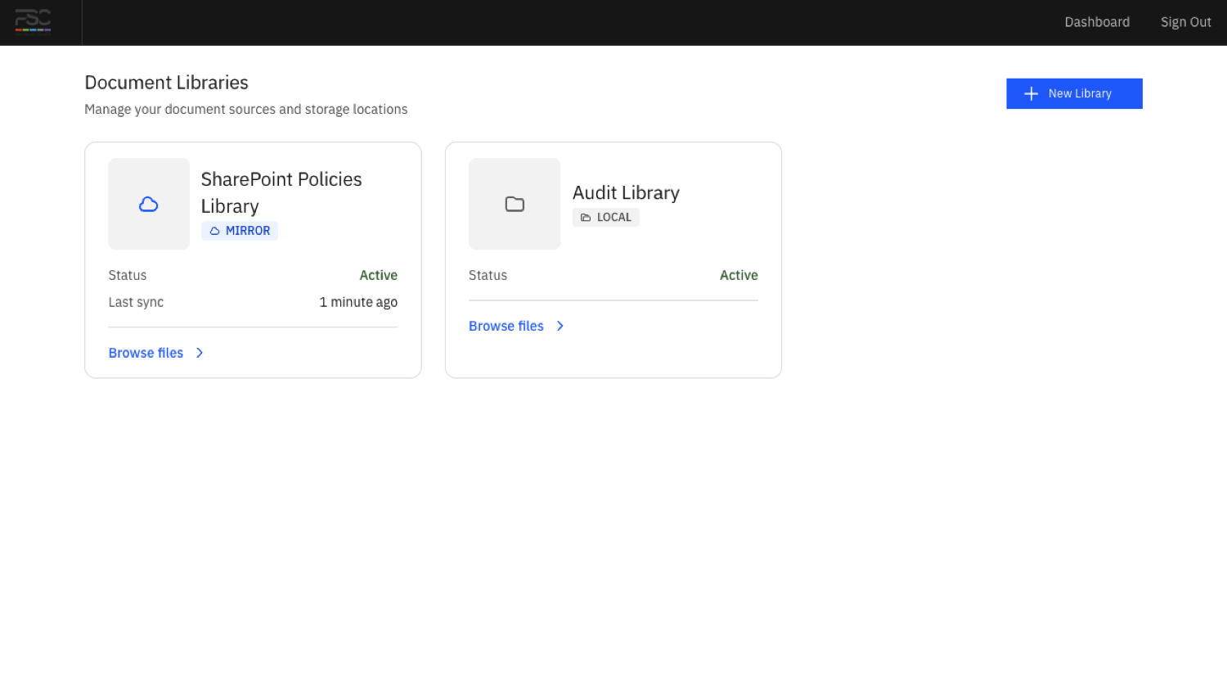The width and height of the screenshot is (1227, 690).
Task: Click the Audit Library card thumbnail area
Action: 515,204
